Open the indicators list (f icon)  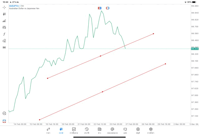[4, 34]
